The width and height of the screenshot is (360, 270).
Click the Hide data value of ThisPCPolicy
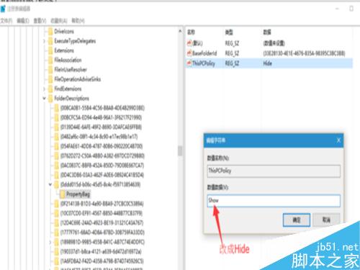pyautogui.click(x=268, y=63)
